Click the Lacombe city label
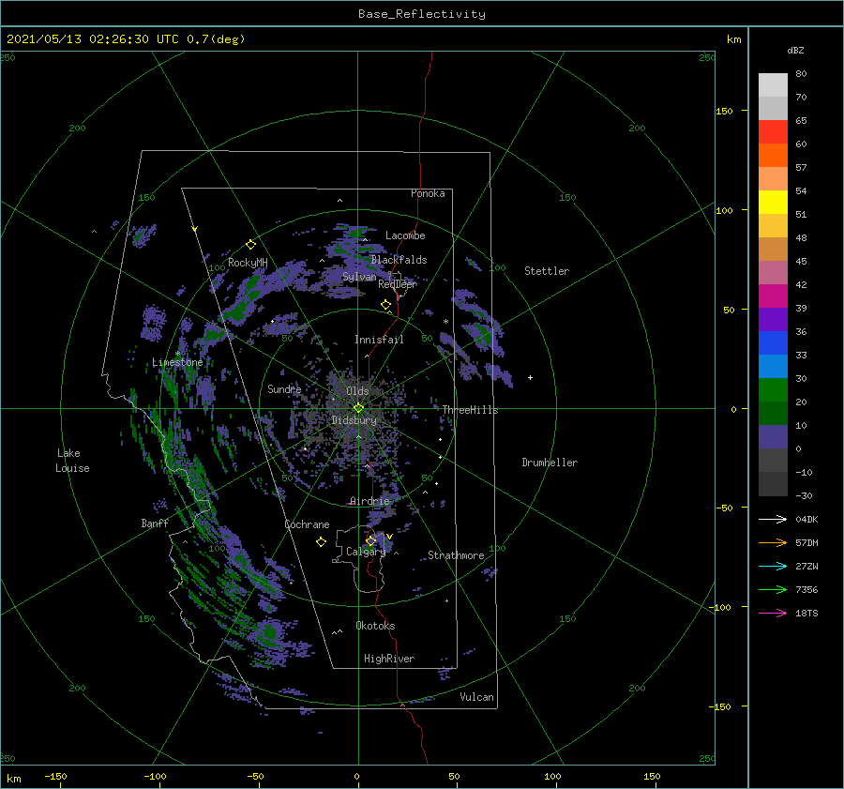This screenshot has height=789, width=844. point(405,235)
